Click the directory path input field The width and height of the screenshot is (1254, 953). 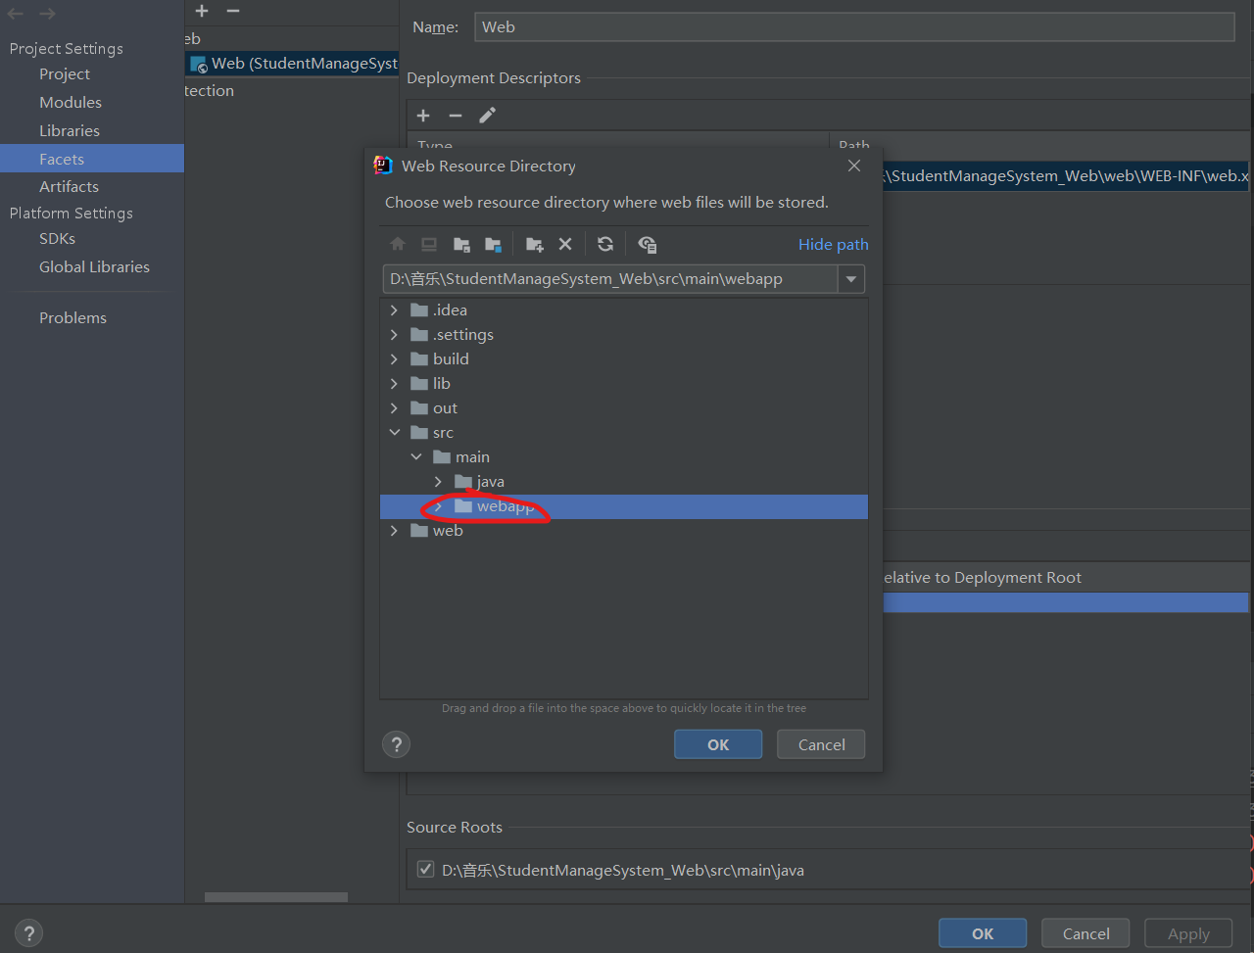pyautogui.click(x=610, y=279)
